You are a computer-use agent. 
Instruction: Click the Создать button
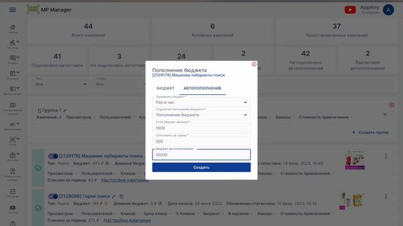[x=201, y=168]
